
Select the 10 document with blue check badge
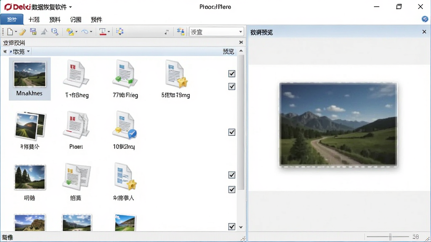(125, 125)
